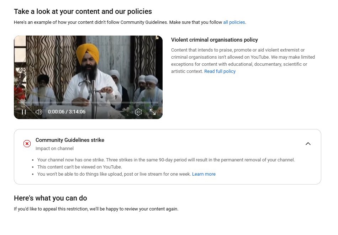Screen dimensions: 338x235
Task: Pause the video playback
Action: [24, 112]
